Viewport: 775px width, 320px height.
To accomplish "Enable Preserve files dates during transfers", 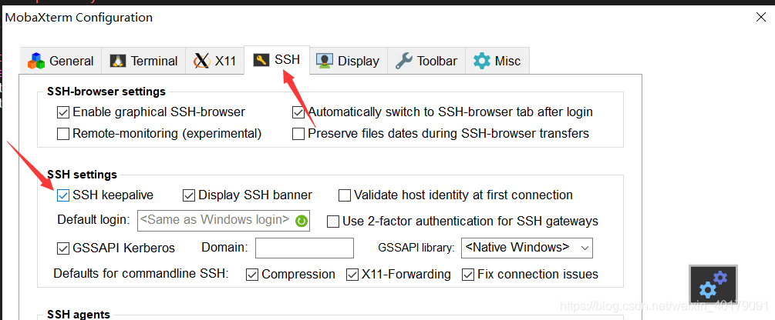I will tap(298, 134).
